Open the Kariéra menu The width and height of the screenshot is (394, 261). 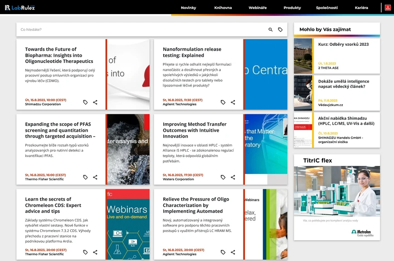(x=361, y=8)
